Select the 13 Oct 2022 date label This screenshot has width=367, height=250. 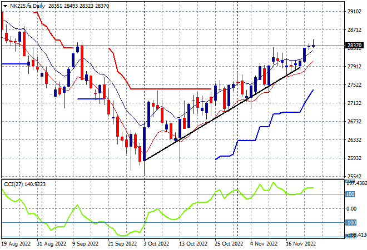[x=193, y=244]
